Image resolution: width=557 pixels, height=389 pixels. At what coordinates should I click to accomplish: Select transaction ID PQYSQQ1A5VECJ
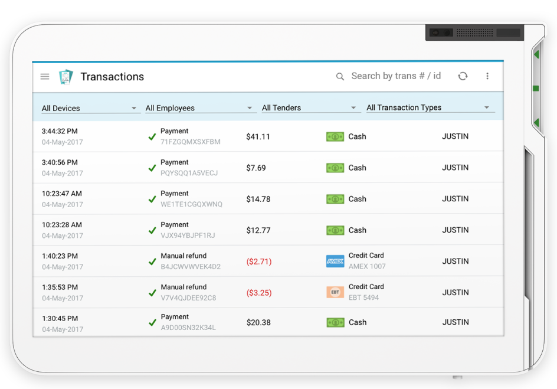tap(189, 173)
